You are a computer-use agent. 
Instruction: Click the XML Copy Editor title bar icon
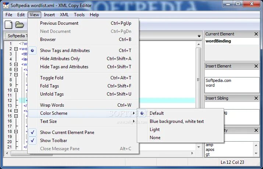(6, 6)
